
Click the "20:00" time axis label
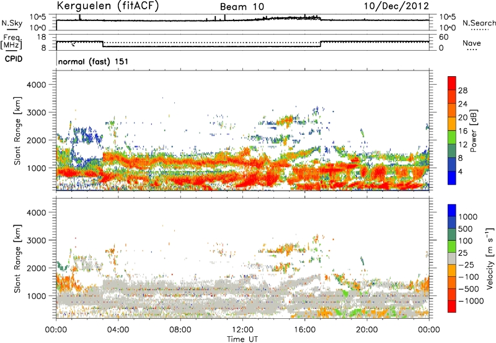tap(366, 330)
